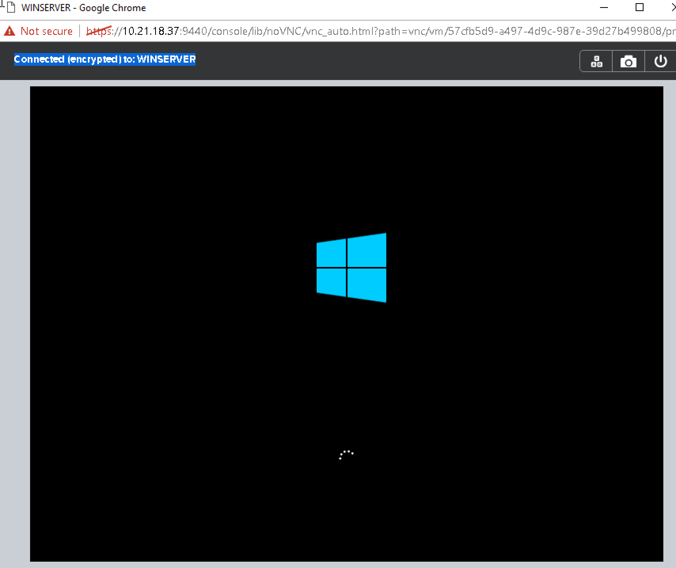
Task: Take a screenshot with the camera icon
Action: point(629,61)
